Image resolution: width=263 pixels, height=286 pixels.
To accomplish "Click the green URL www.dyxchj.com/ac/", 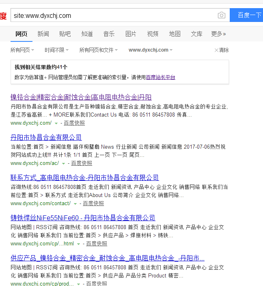I will point(35,163).
